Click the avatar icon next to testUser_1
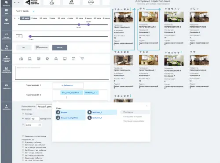 pos(89,118)
